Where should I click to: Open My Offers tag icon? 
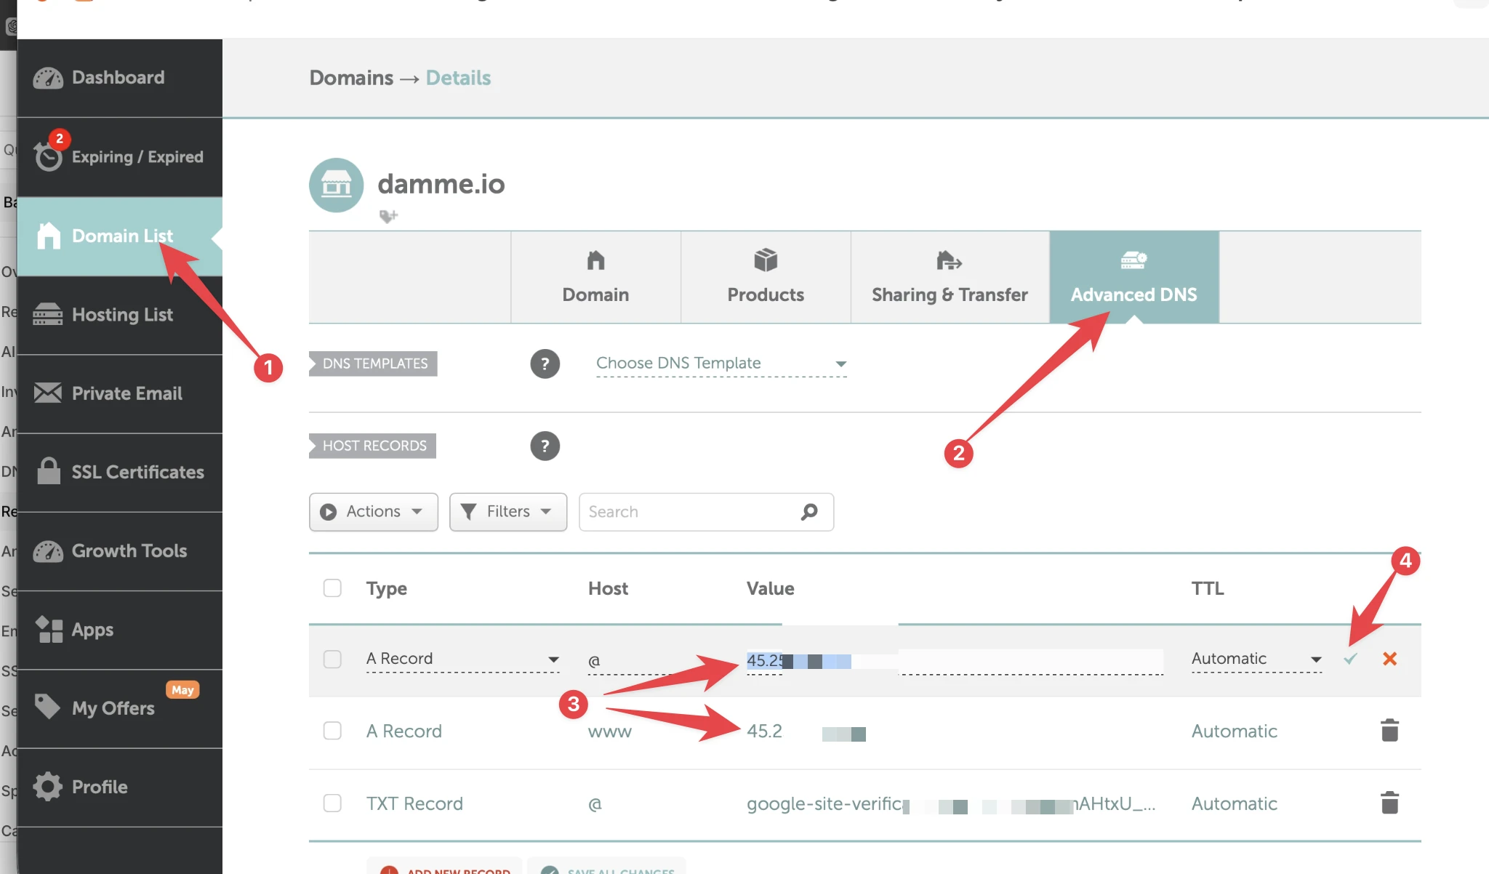tap(48, 706)
